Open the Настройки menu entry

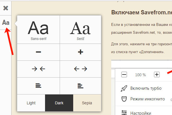point(140,113)
